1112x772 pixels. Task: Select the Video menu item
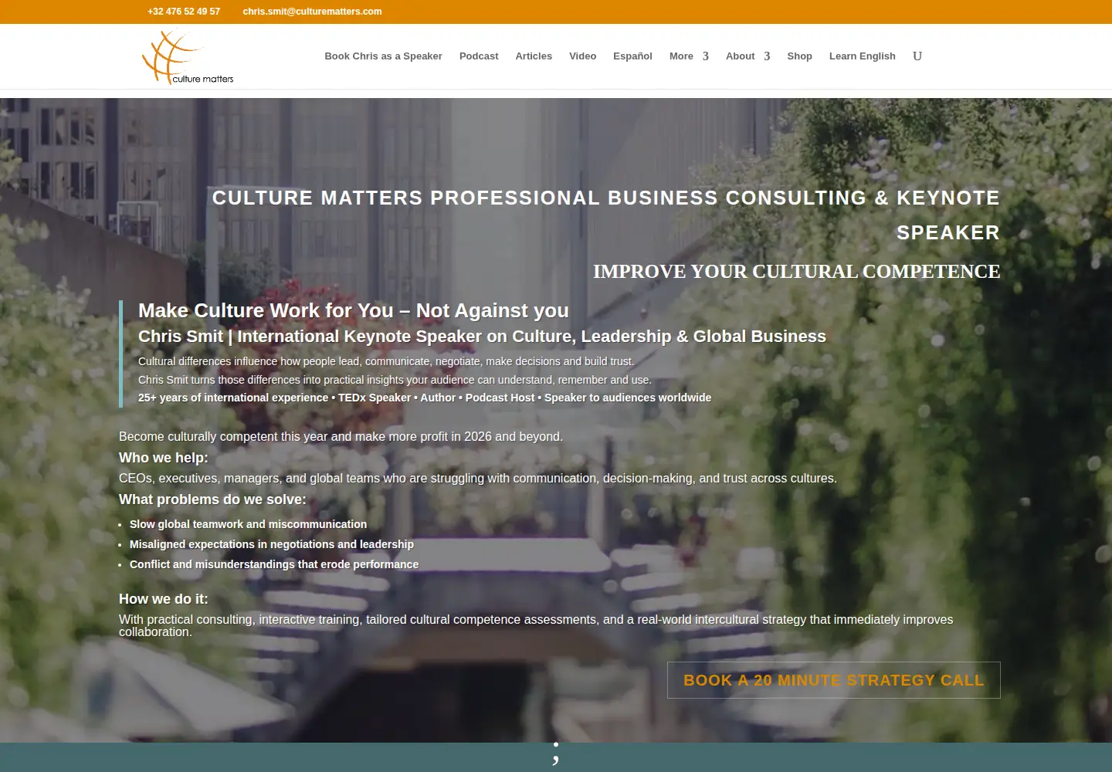pos(582,56)
